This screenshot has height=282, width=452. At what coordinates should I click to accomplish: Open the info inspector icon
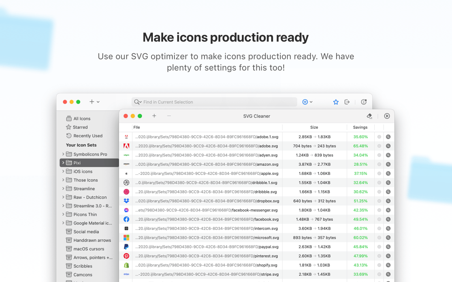363,102
